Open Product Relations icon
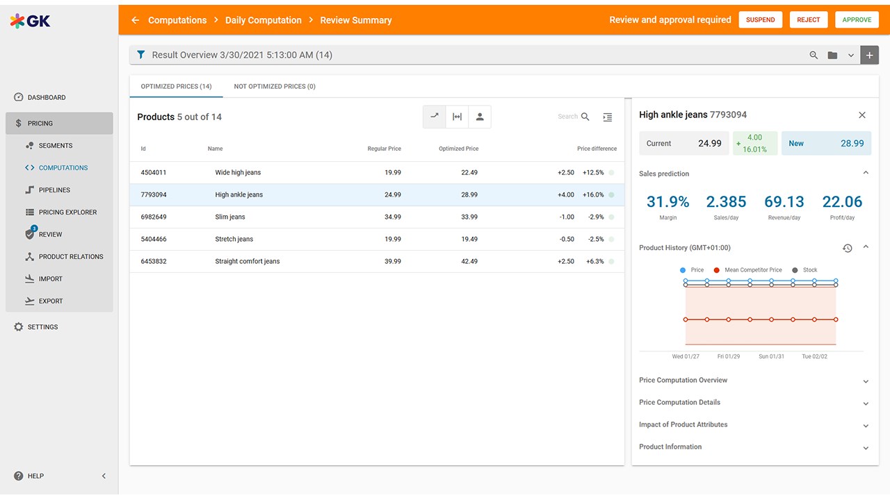Viewport: 890px width, 500px height. tap(29, 257)
